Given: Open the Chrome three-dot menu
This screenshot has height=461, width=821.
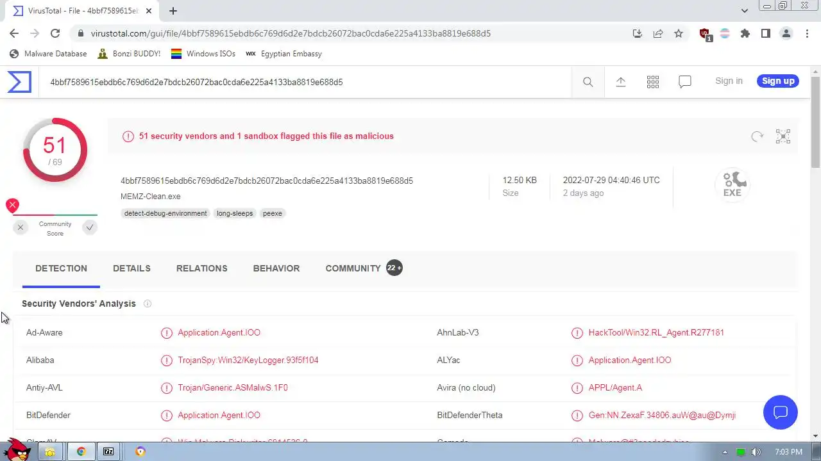Looking at the screenshot, I should 807,33.
